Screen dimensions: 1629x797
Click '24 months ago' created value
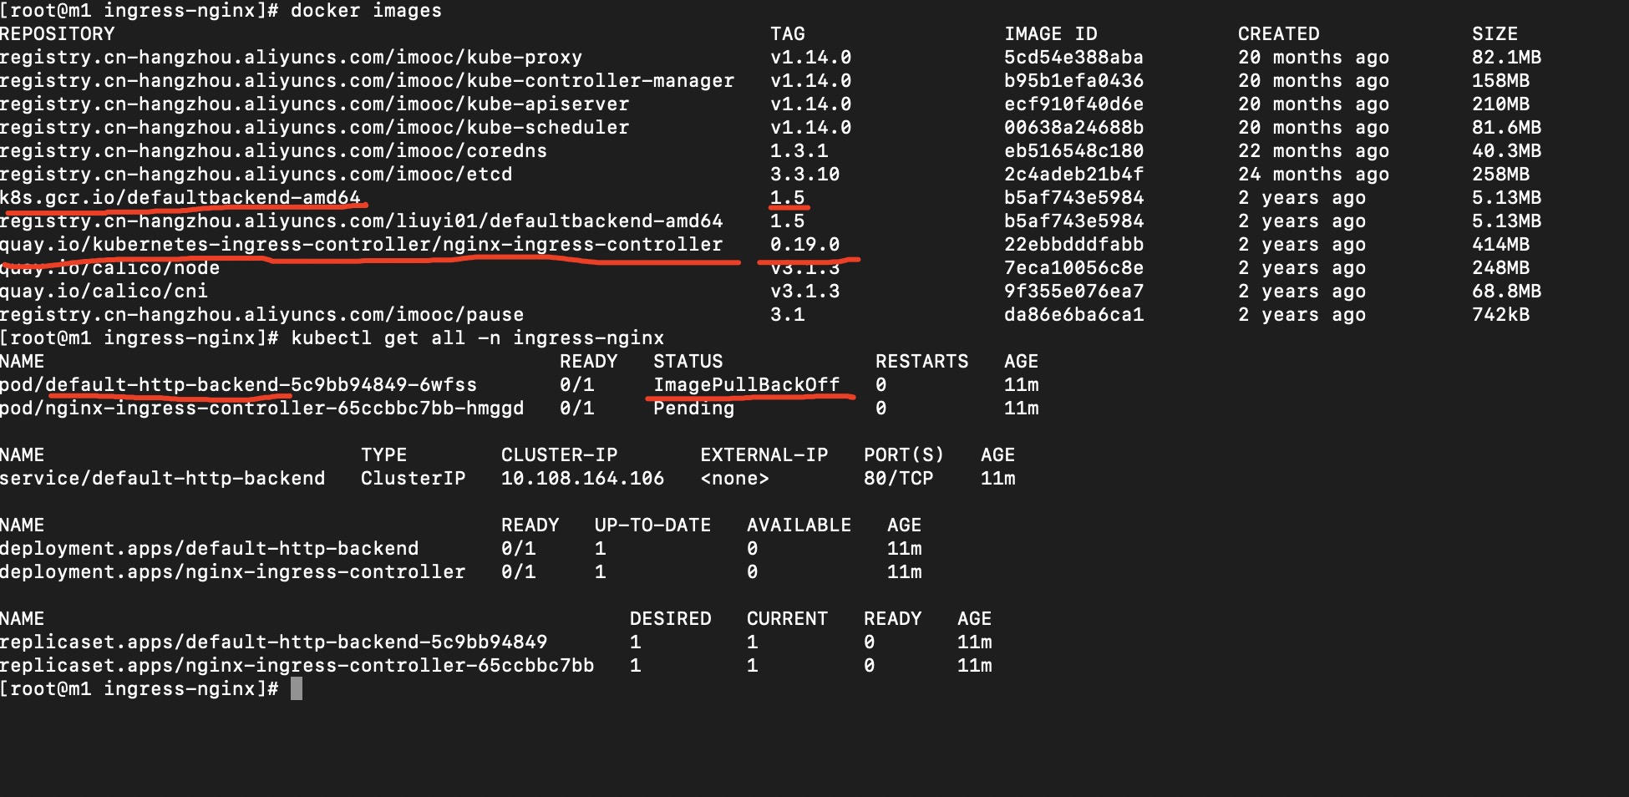tap(1313, 175)
